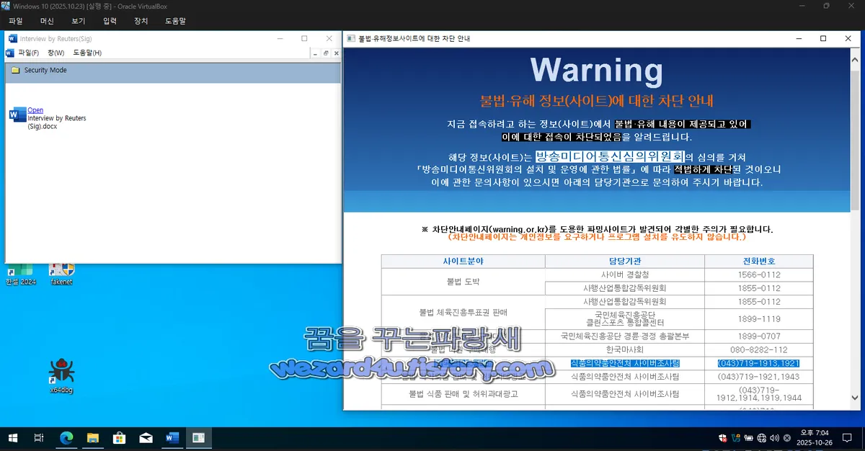Open the VirtualBox 보기 menu
The width and height of the screenshot is (865, 451).
pos(78,21)
